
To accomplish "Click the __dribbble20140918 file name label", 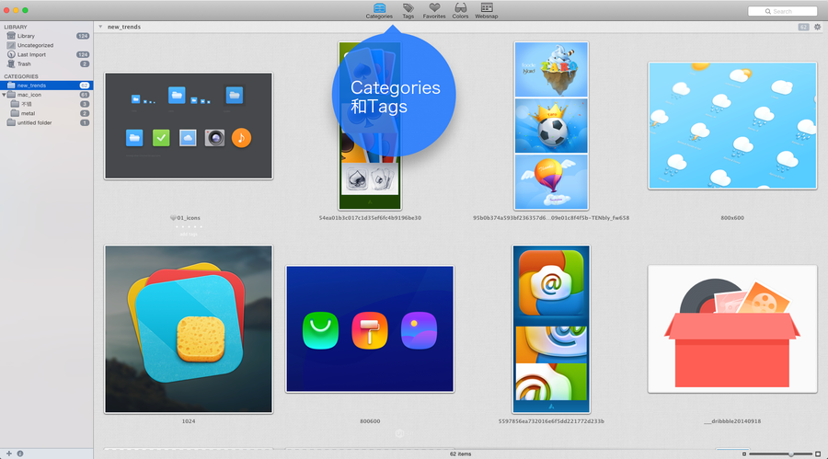I will tap(732, 421).
